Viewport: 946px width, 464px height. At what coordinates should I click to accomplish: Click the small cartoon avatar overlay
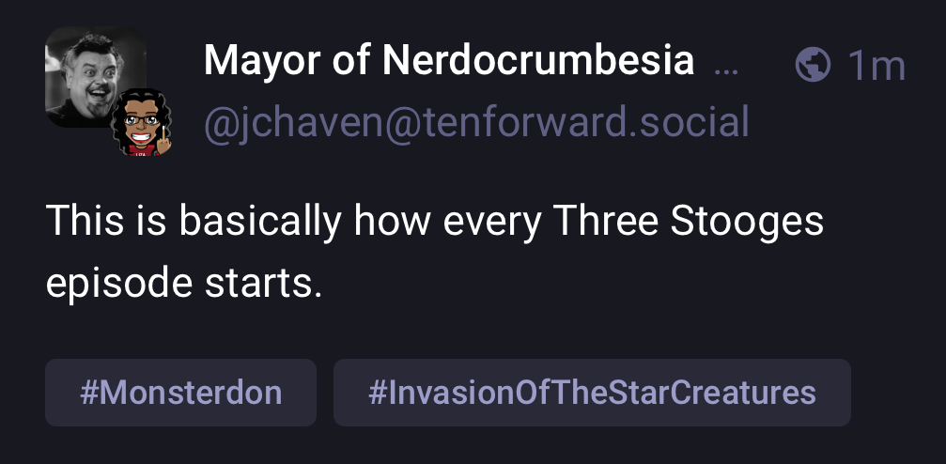click(x=143, y=126)
